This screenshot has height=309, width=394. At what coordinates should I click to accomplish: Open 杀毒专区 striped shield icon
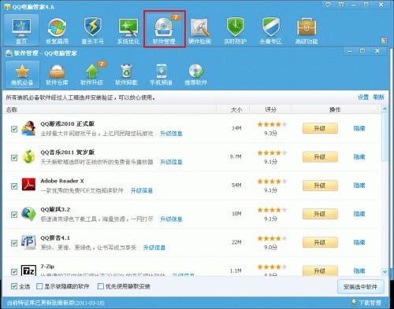tap(271, 30)
